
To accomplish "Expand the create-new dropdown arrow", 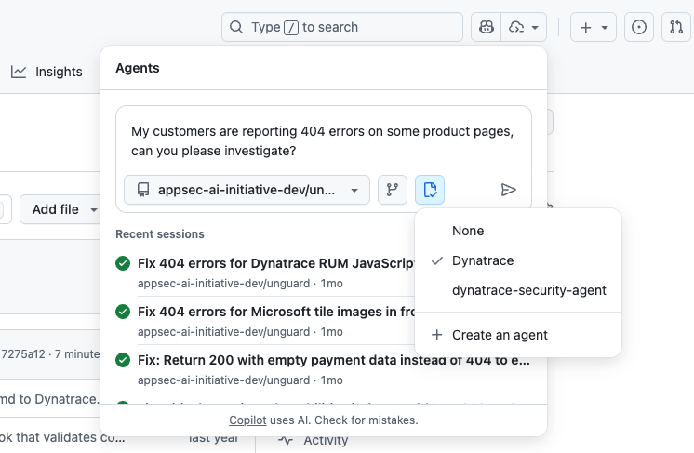I will [605, 27].
